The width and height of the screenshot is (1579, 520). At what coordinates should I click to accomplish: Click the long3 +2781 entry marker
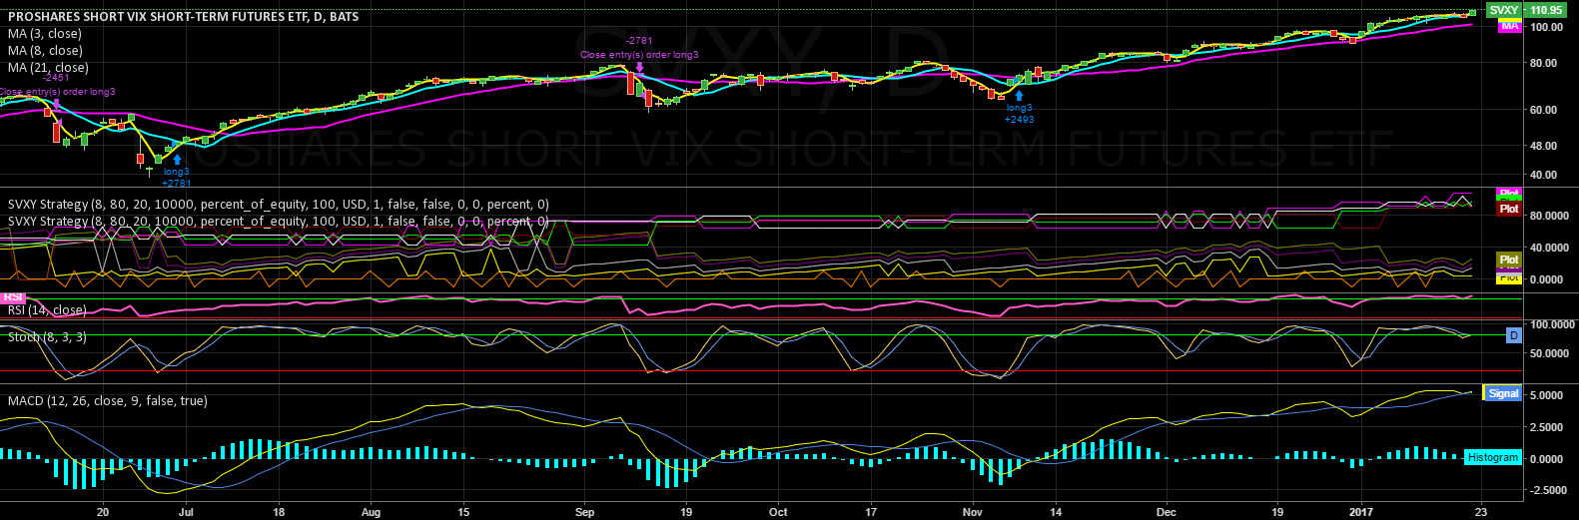(176, 178)
